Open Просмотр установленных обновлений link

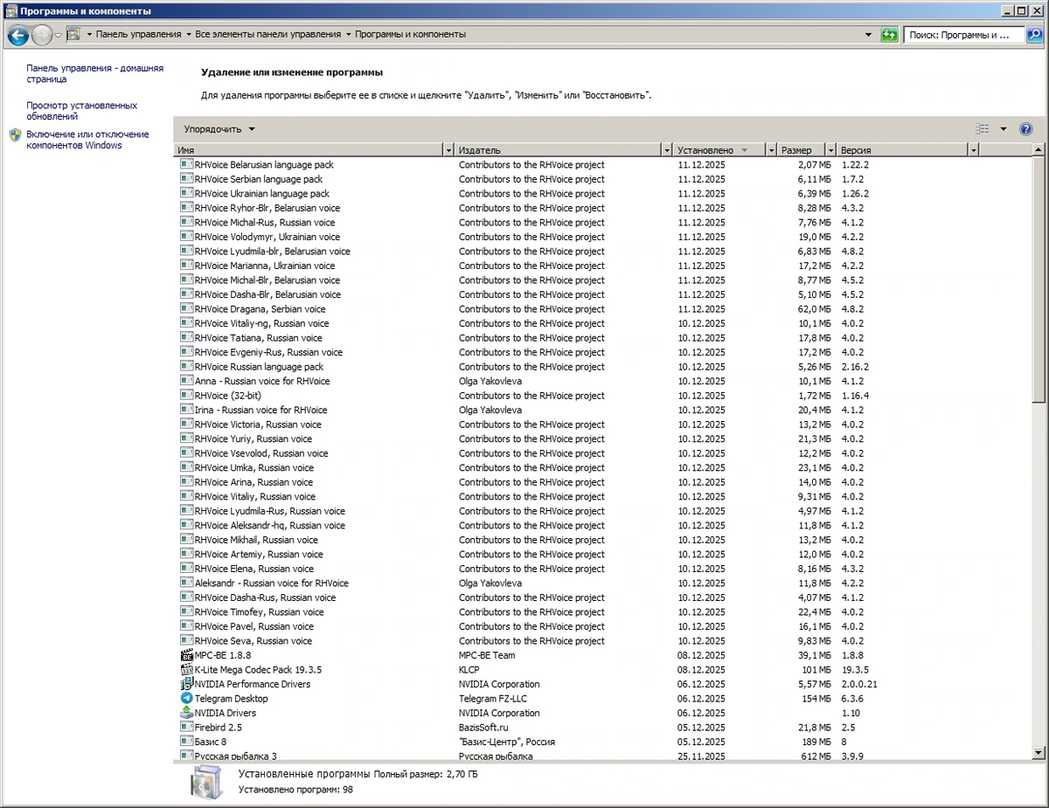tap(81, 111)
